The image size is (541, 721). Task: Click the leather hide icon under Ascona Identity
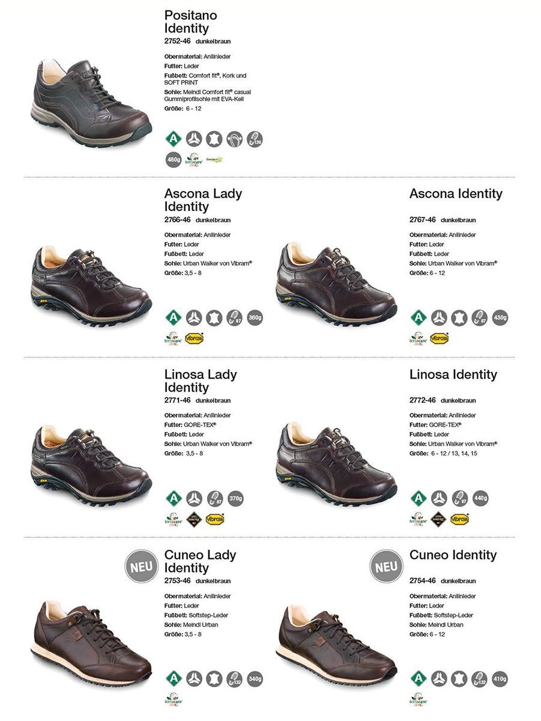pyautogui.click(x=459, y=317)
